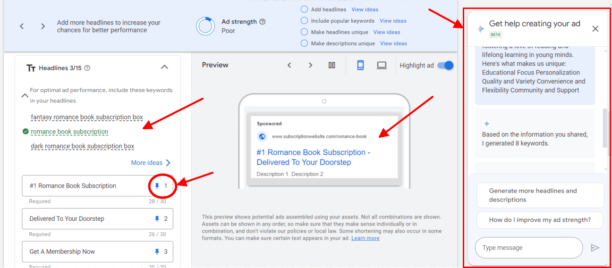Image resolution: width=612 pixels, height=268 pixels.
Task: Collapse the keyword suggestions list
Action: 25,95
